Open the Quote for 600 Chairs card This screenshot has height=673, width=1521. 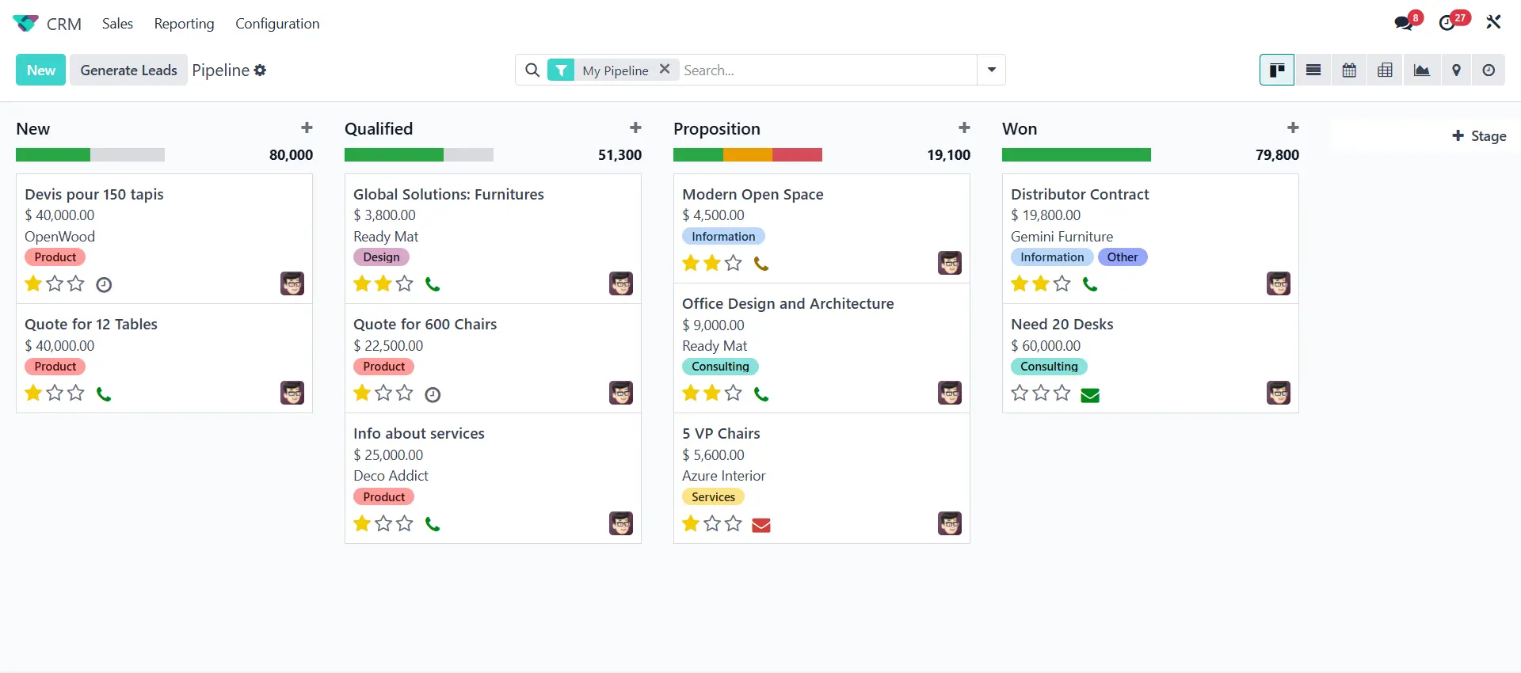tap(493, 359)
